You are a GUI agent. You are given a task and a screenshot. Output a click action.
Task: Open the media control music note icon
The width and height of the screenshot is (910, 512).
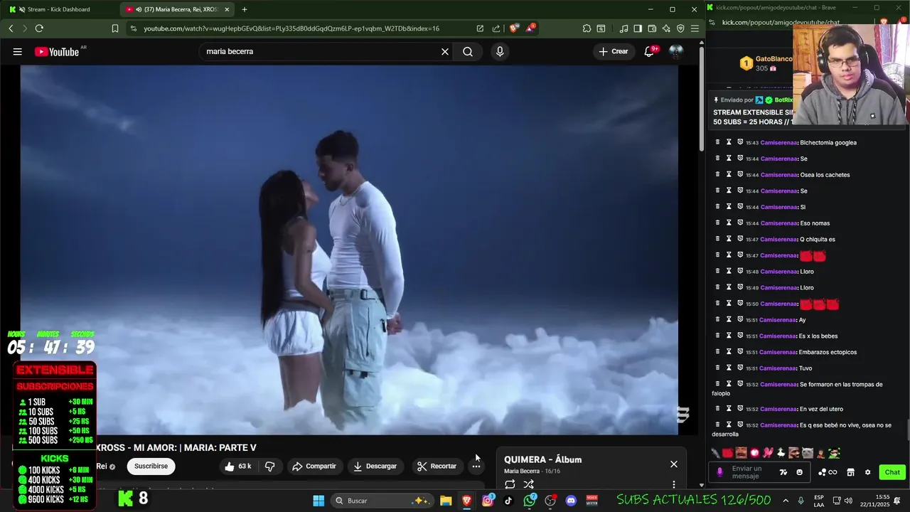[x=623, y=28]
